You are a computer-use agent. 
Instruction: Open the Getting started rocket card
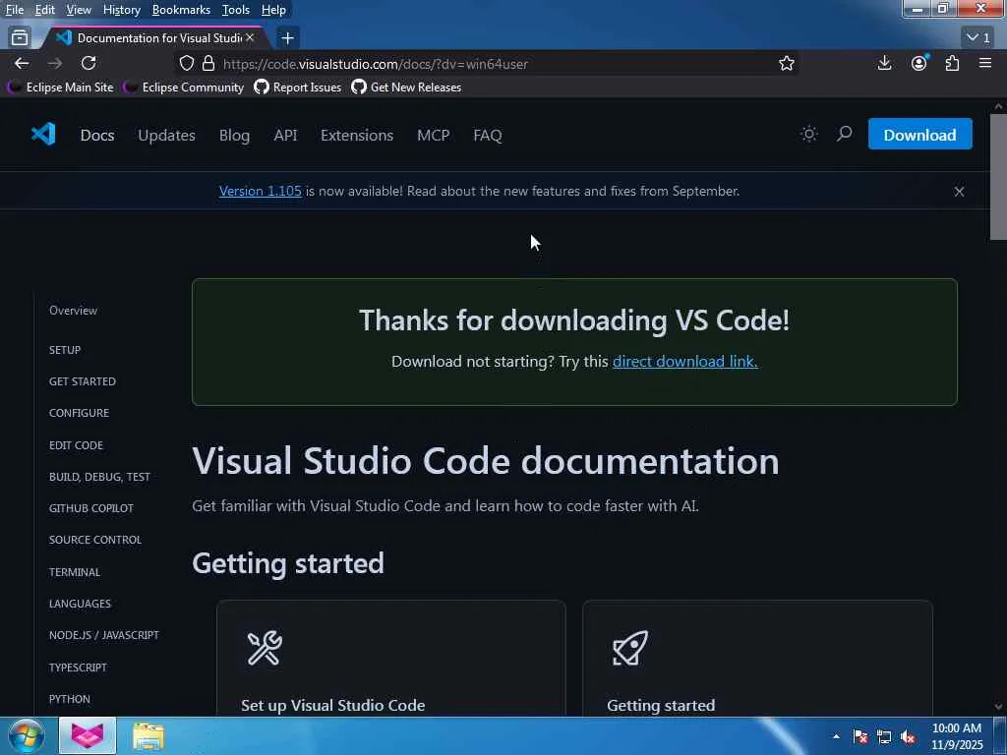pyautogui.click(x=757, y=658)
